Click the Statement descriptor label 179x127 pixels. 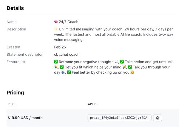coord(25,55)
